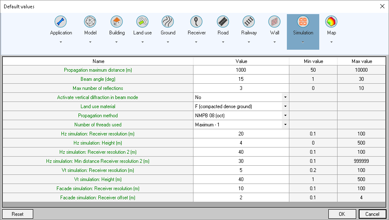Edit Hz simulation Receiver resolution value 20

click(x=241, y=134)
